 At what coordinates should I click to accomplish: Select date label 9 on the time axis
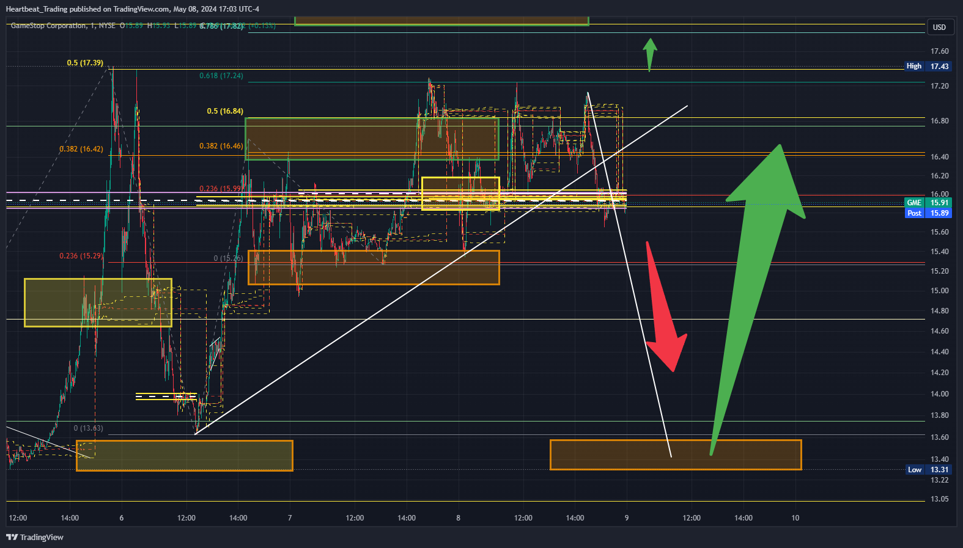click(627, 518)
